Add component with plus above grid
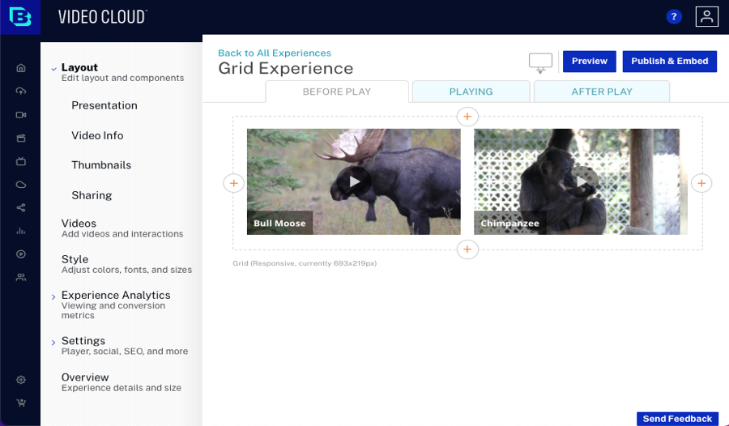Screen dimensions: 729x426 (x=467, y=116)
